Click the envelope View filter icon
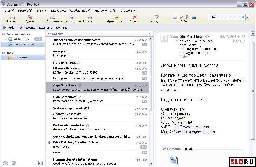The image size is (256, 167). pos(175,17)
